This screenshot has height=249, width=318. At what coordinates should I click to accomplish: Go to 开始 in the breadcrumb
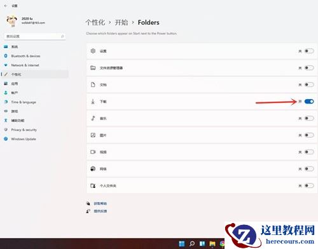pos(121,22)
